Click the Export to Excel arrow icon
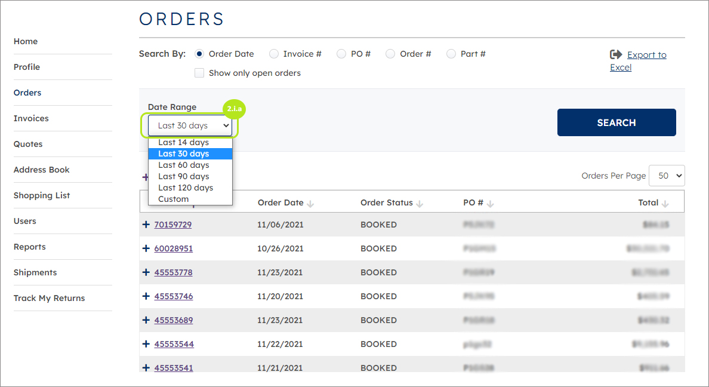 point(616,55)
